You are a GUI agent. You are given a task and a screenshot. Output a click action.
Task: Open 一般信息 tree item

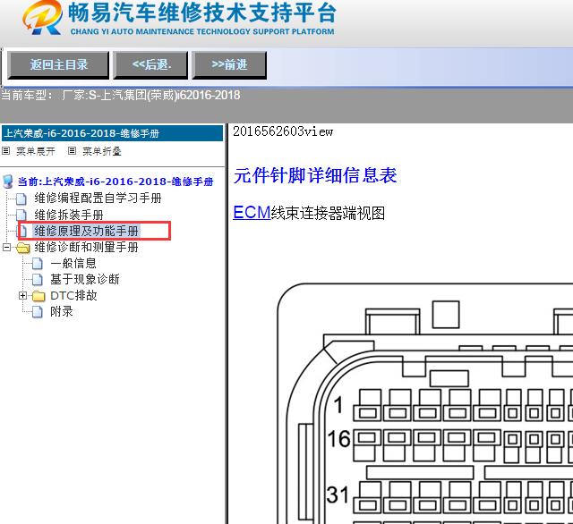(x=73, y=264)
